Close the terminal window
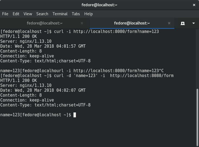This screenshot has height=147, width=199. pyautogui.click(x=194, y=5)
